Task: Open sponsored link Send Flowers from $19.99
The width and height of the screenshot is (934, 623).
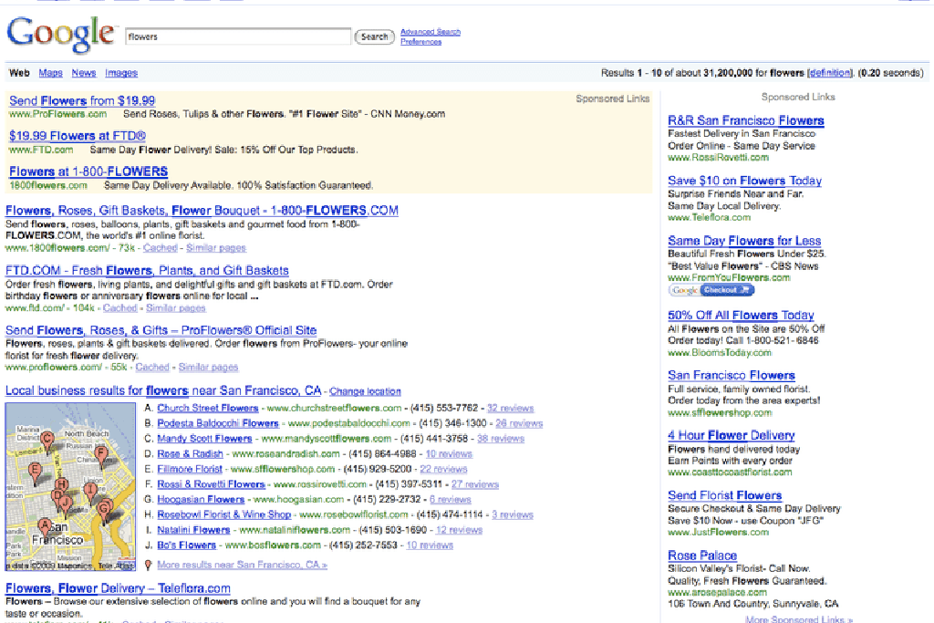Action: tap(82, 101)
